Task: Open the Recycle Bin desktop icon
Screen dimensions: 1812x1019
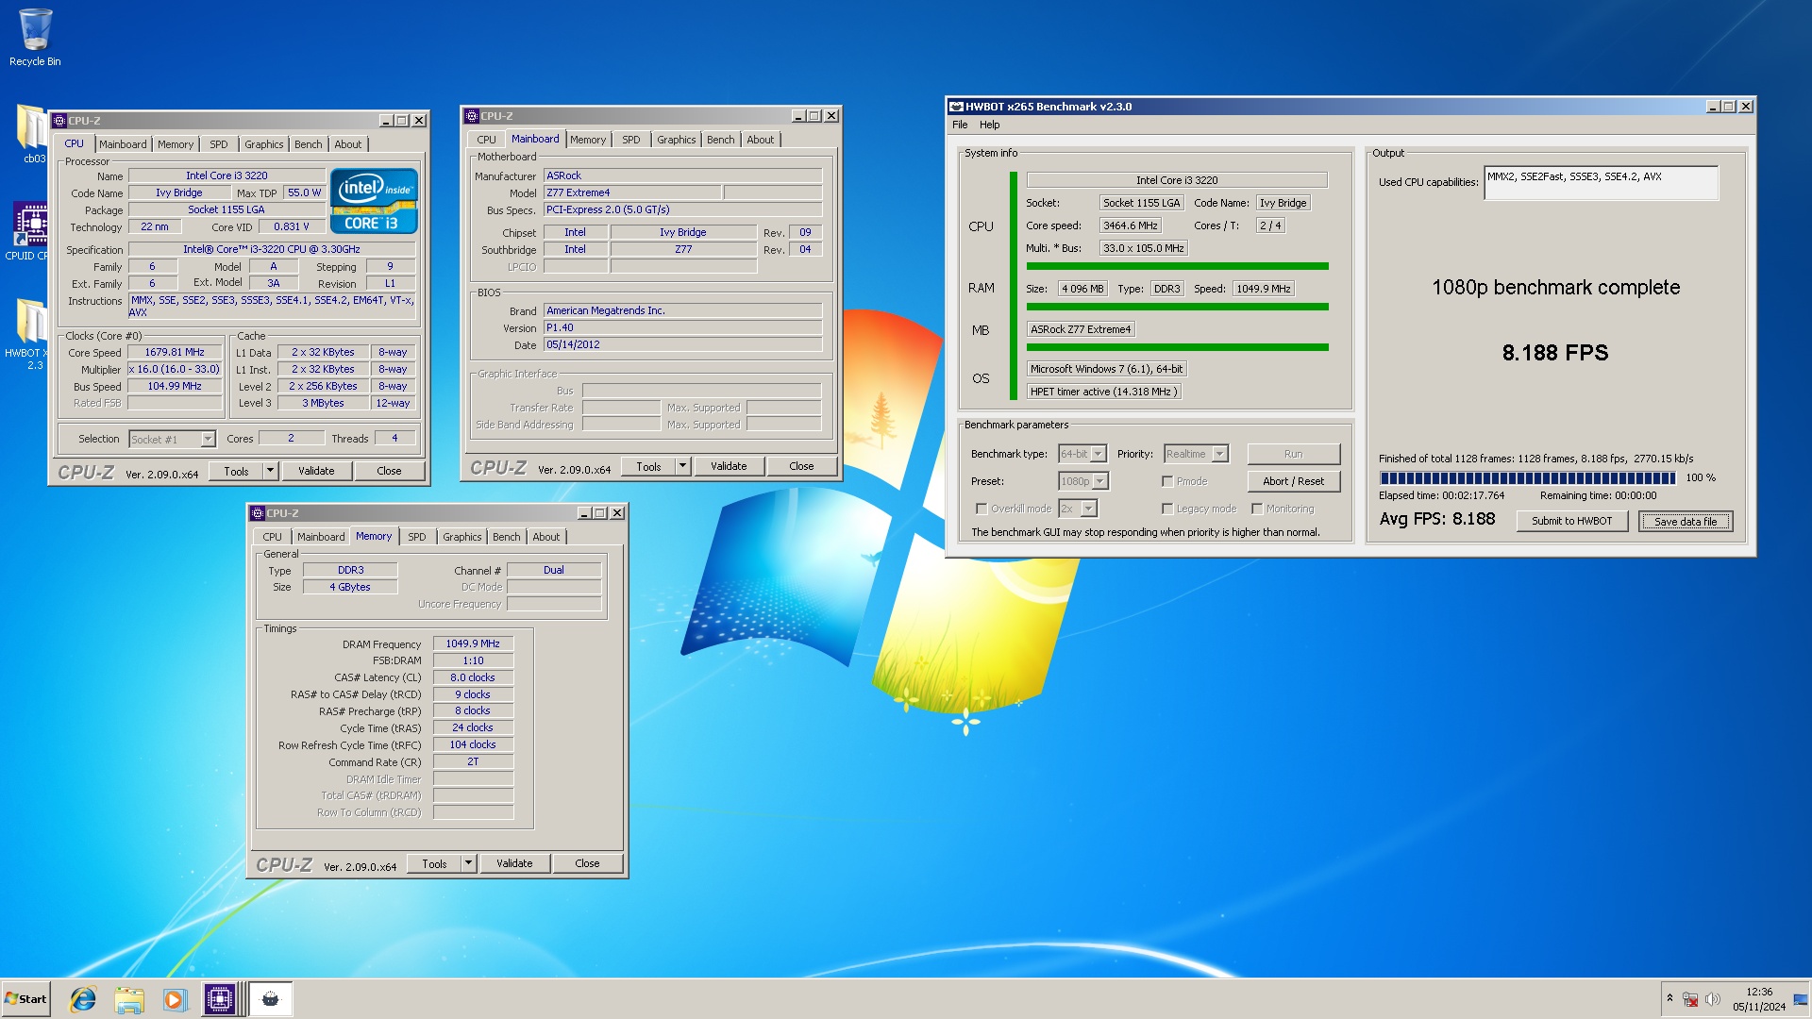Action: point(35,38)
